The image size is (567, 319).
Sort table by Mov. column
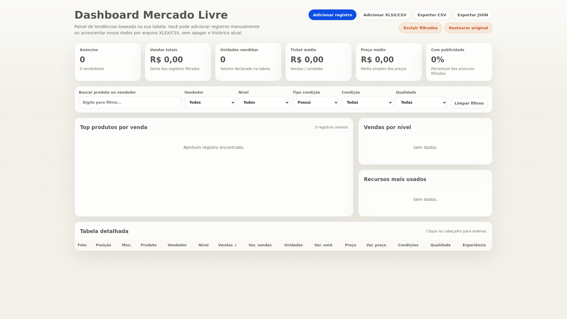pos(126,245)
